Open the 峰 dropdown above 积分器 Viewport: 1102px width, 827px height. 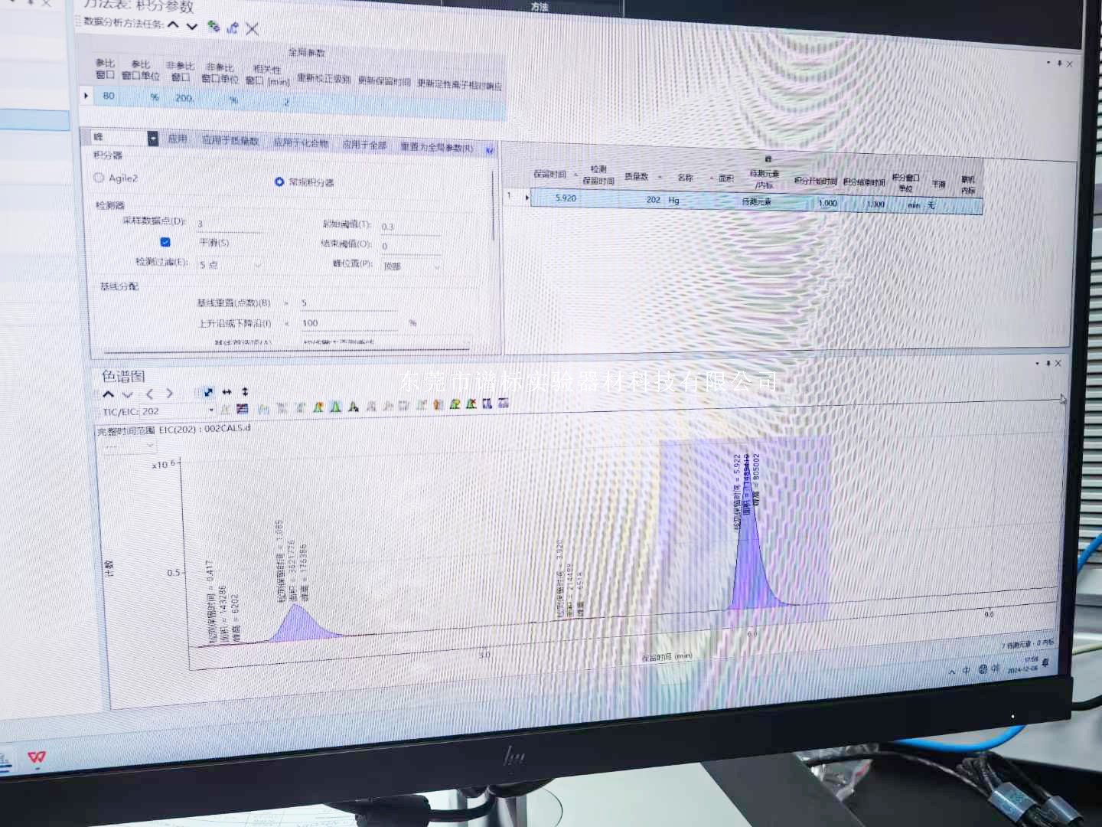point(152,138)
